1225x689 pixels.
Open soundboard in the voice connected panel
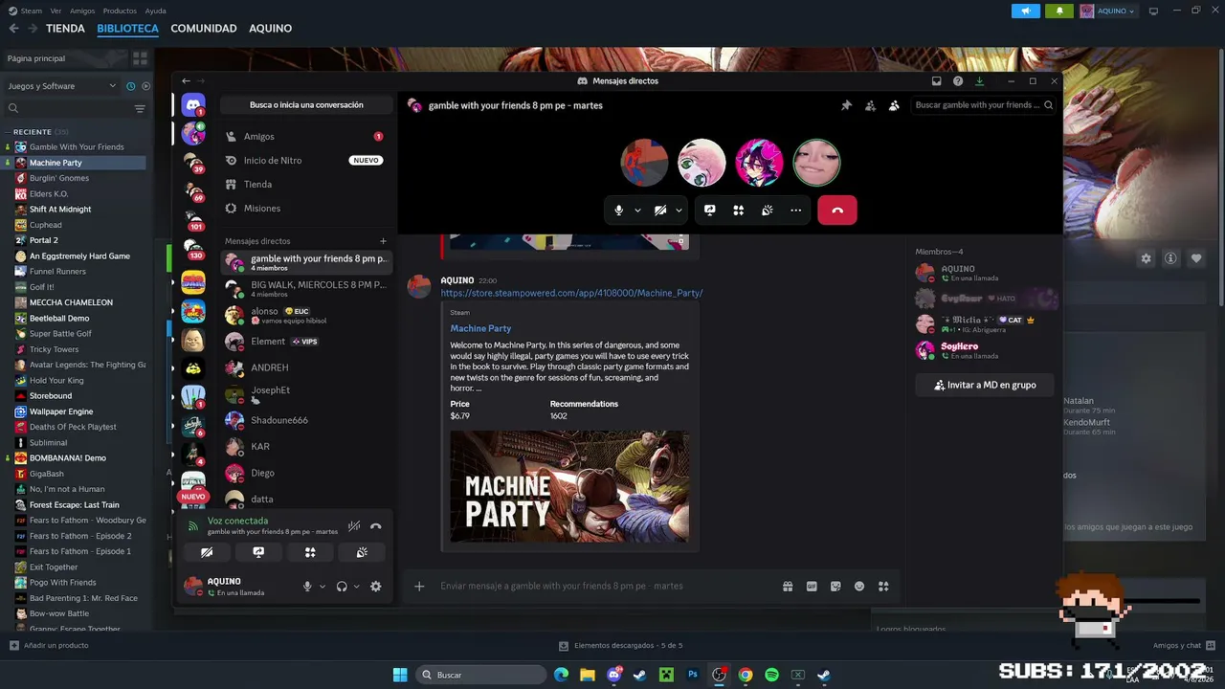[362, 552]
